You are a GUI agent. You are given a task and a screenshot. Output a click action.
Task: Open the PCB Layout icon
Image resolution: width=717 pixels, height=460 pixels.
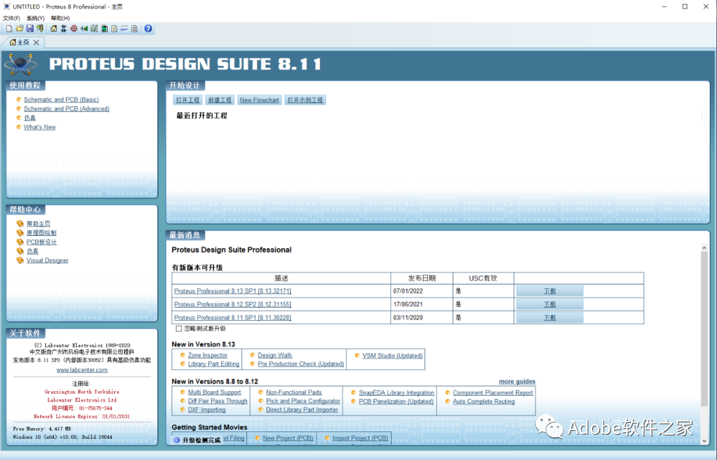(x=73, y=29)
